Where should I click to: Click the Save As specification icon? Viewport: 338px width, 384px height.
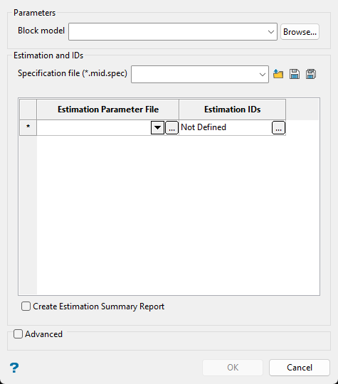(311, 74)
